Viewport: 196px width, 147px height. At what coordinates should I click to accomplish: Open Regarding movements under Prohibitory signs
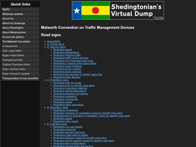point(65,99)
